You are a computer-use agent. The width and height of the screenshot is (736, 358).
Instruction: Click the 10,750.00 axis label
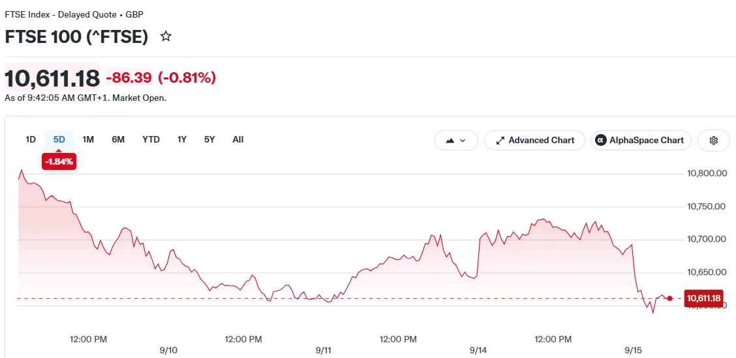point(707,206)
